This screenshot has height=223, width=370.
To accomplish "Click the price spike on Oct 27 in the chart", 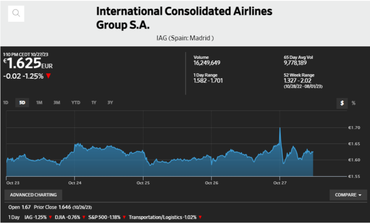I will click(280, 129).
